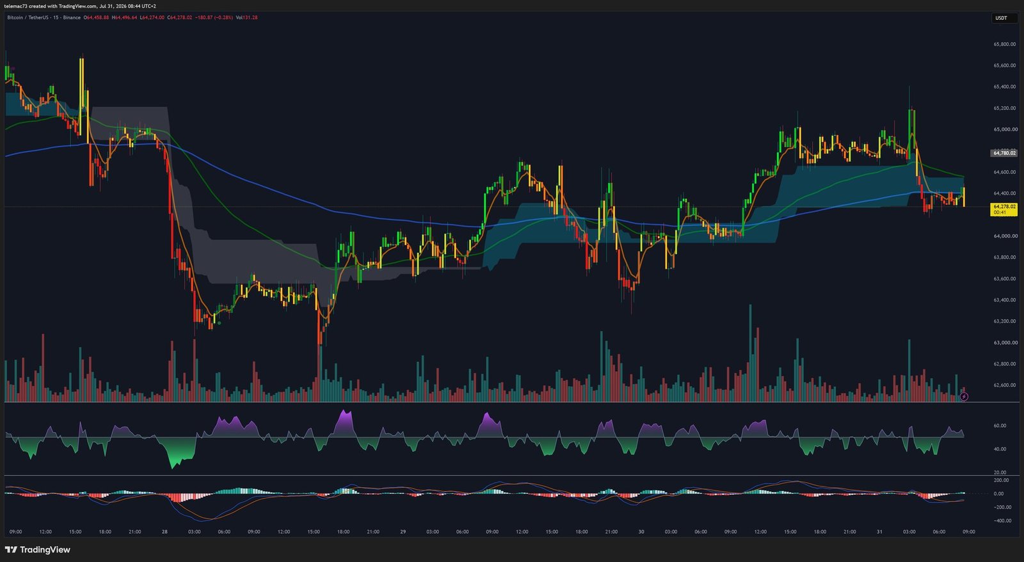Click the open value O64,458.88

click(97, 17)
